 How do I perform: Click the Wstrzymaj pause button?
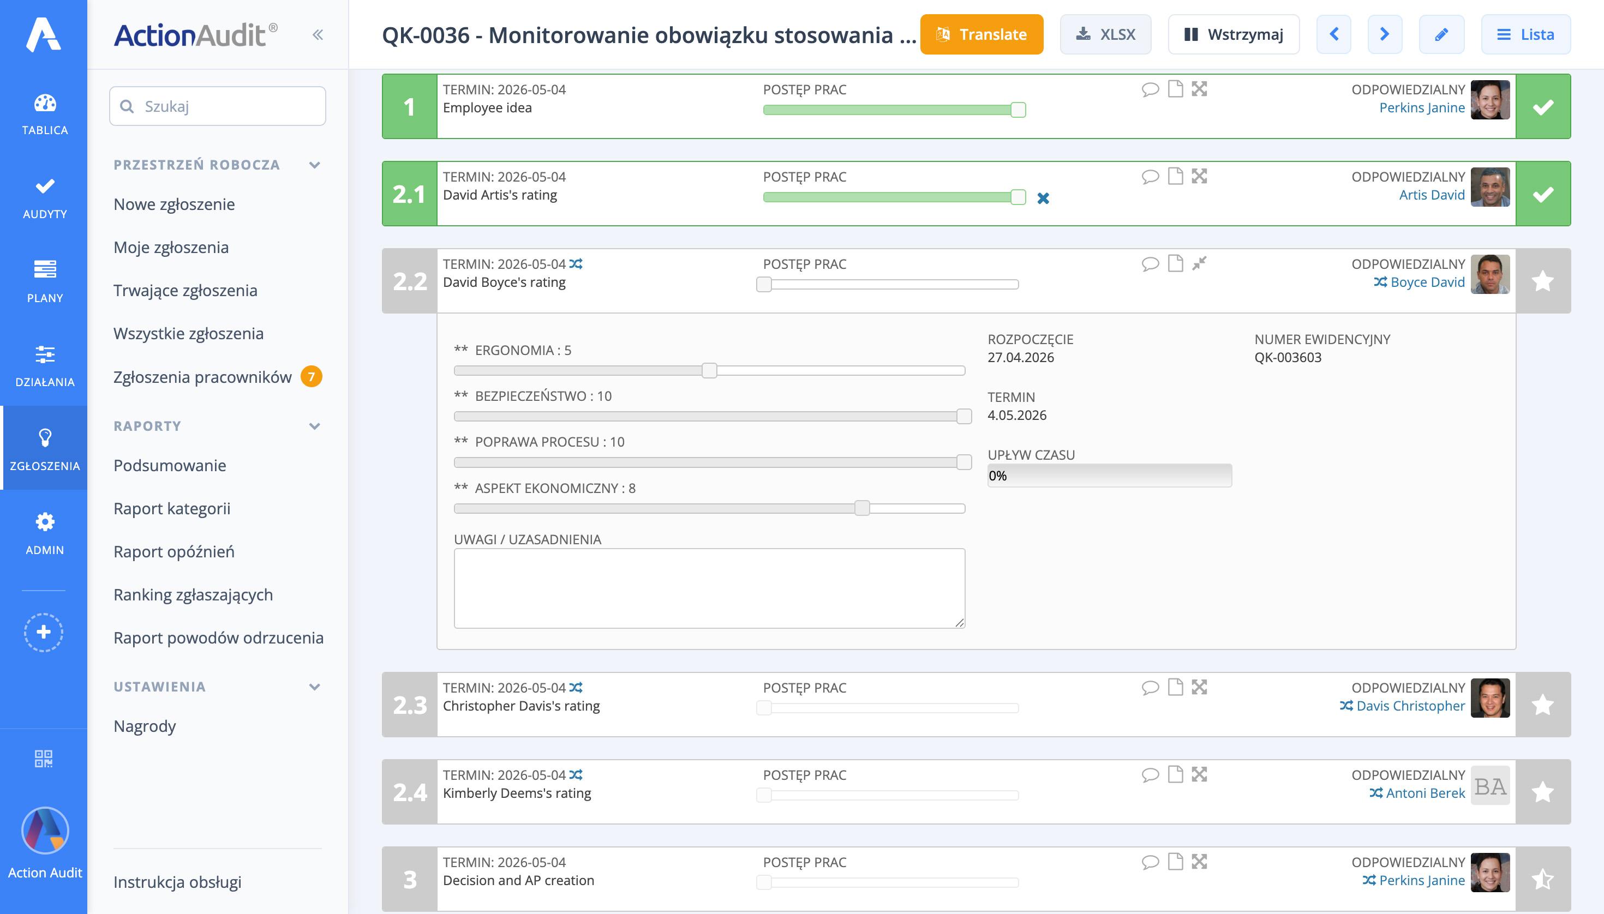pyautogui.click(x=1234, y=34)
